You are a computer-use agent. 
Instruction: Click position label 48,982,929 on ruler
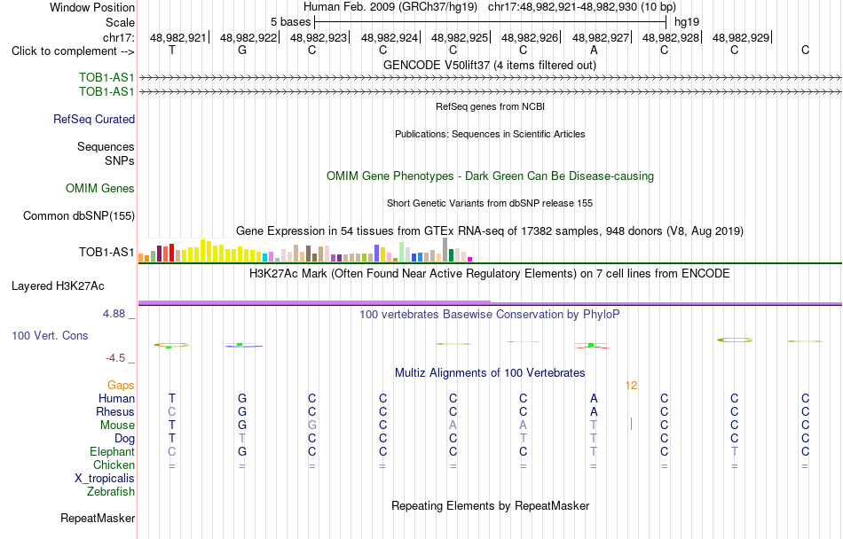click(741, 37)
